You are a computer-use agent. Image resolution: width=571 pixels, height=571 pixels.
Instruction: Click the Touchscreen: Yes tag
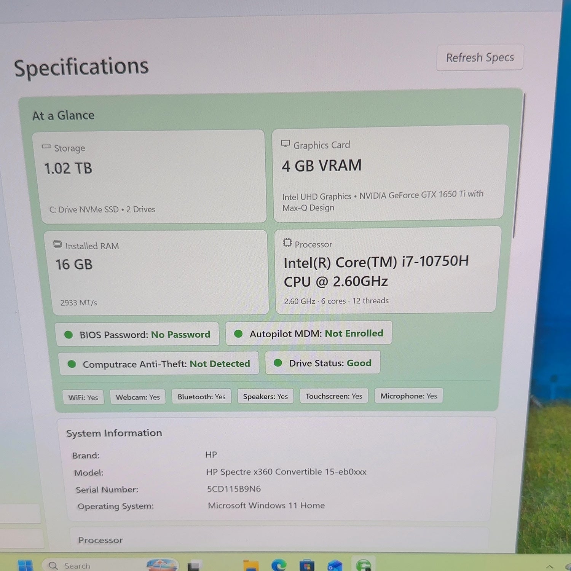click(x=334, y=396)
